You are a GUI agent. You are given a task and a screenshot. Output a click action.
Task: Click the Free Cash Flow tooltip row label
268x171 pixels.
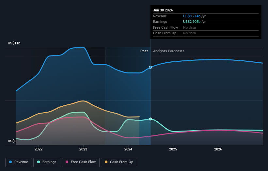click(166, 27)
